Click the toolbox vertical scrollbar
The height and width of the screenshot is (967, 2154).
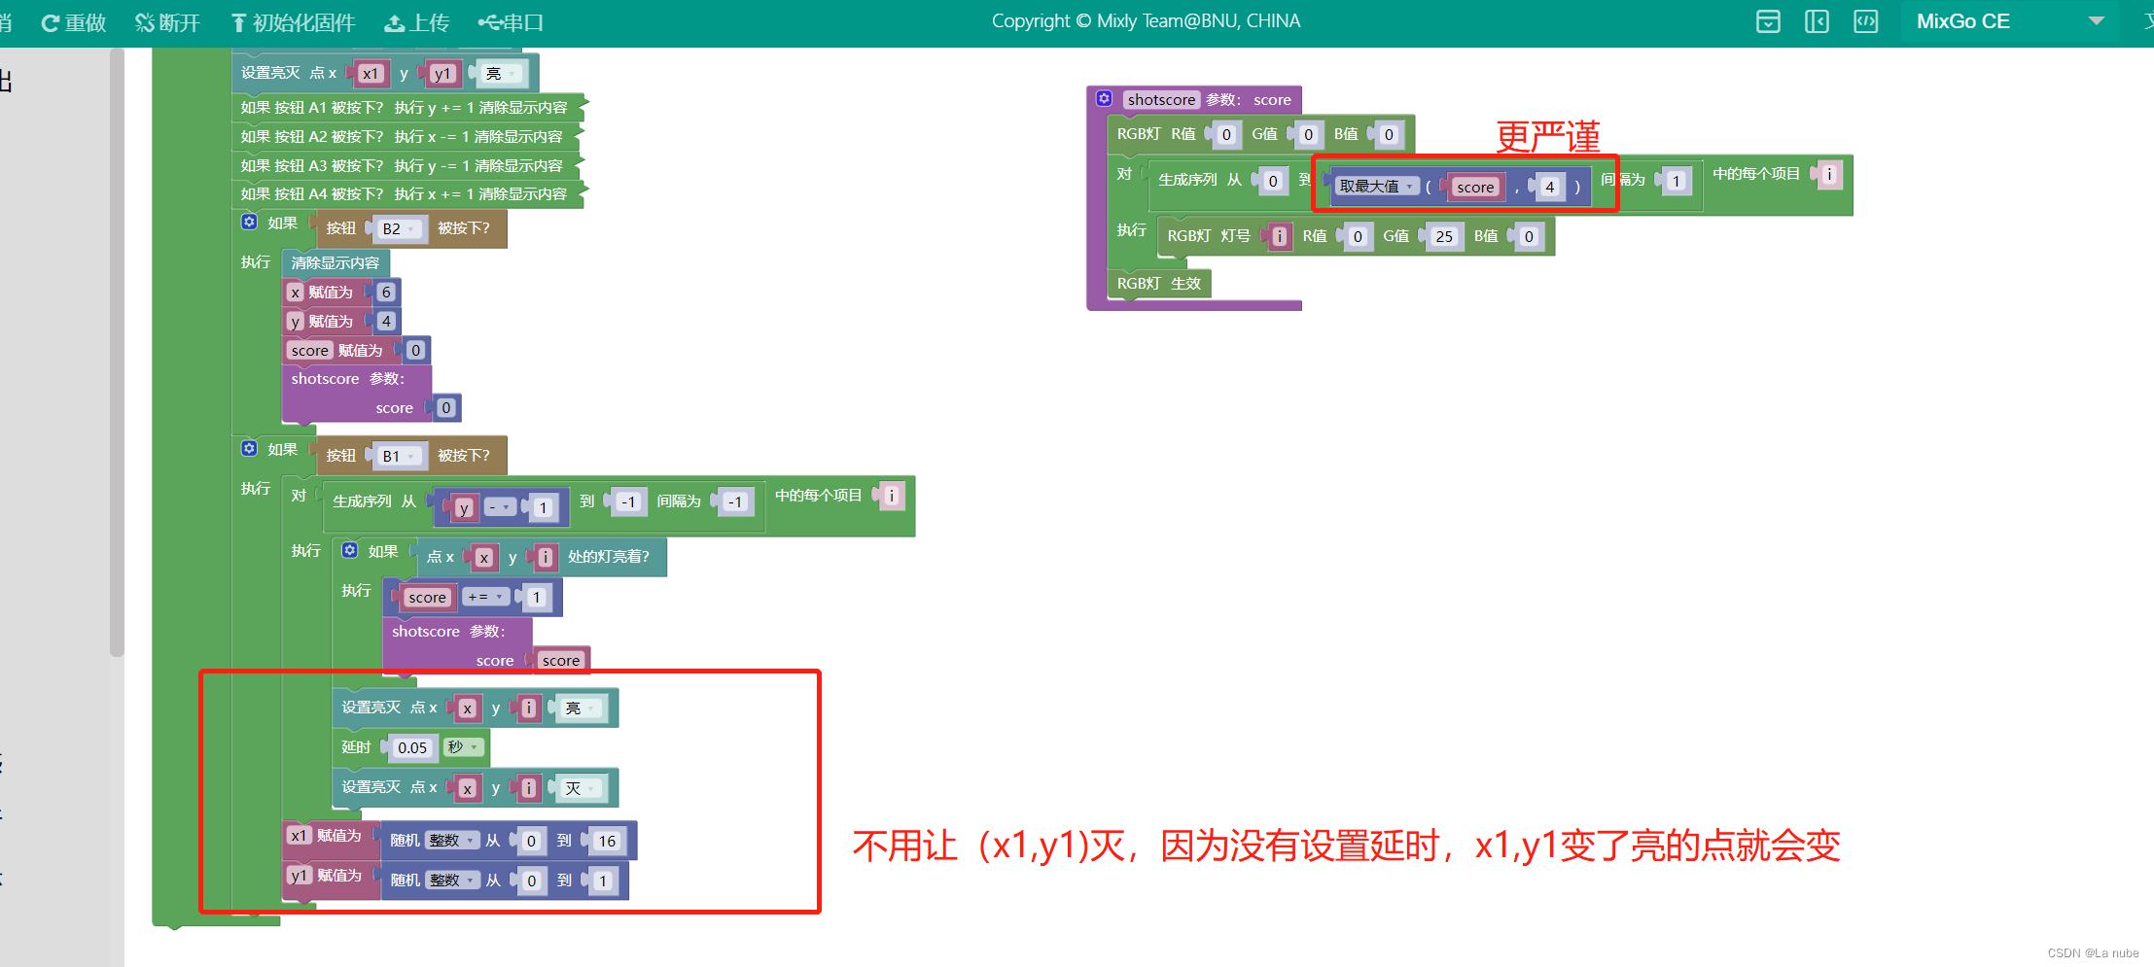pyautogui.click(x=117, y=352)
